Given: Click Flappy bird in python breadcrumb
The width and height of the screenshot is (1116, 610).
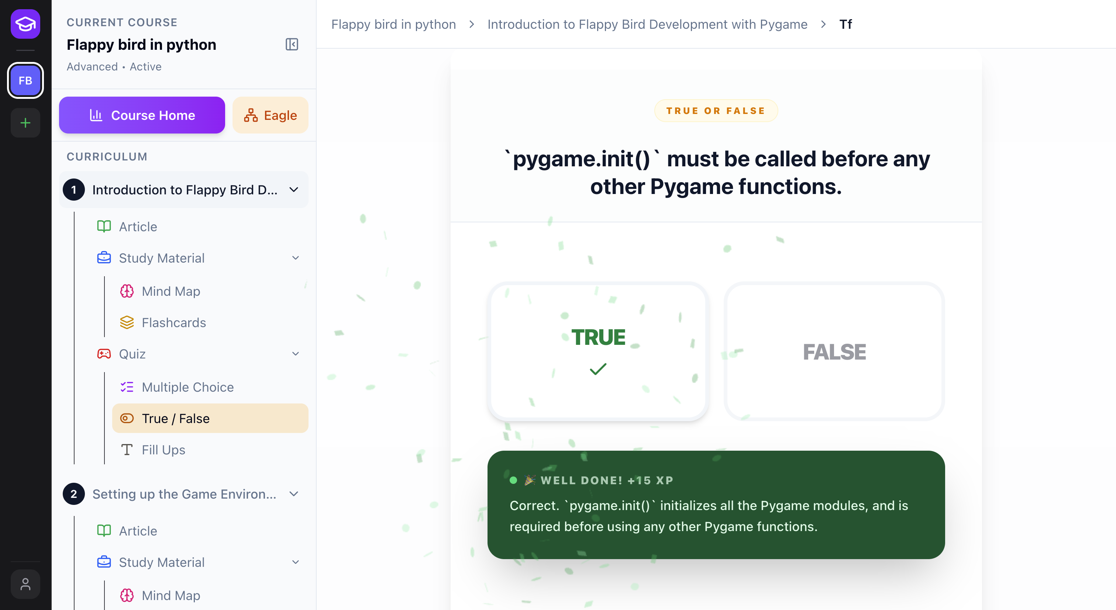Looking at the screenshot, I should click(x=393, y=24).
